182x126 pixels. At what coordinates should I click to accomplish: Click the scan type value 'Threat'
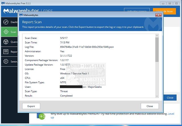64,91
